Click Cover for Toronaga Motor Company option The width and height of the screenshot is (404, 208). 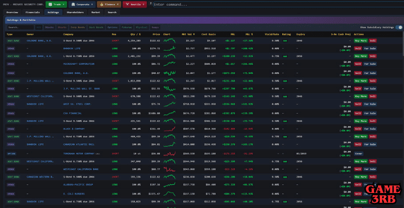point(358,154)
